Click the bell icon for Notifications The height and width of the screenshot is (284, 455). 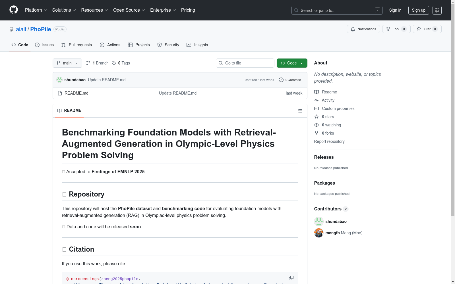click(x=353, y=29)
